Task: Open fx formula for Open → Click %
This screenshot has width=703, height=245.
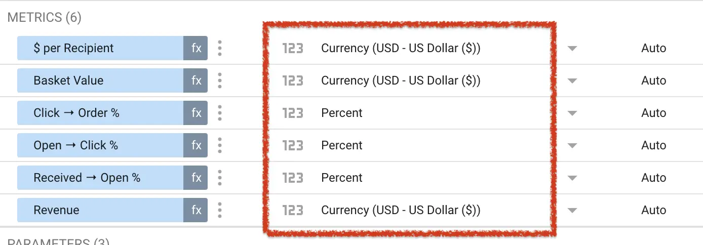Action: (196, 145)
